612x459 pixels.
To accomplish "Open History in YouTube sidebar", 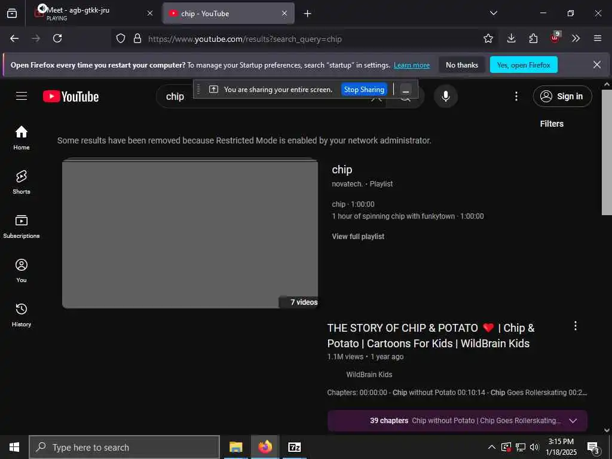I will click(22, 314).
